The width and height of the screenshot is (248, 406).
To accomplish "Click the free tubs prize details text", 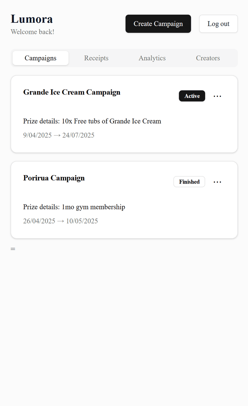I will click(x=92, y=121).
